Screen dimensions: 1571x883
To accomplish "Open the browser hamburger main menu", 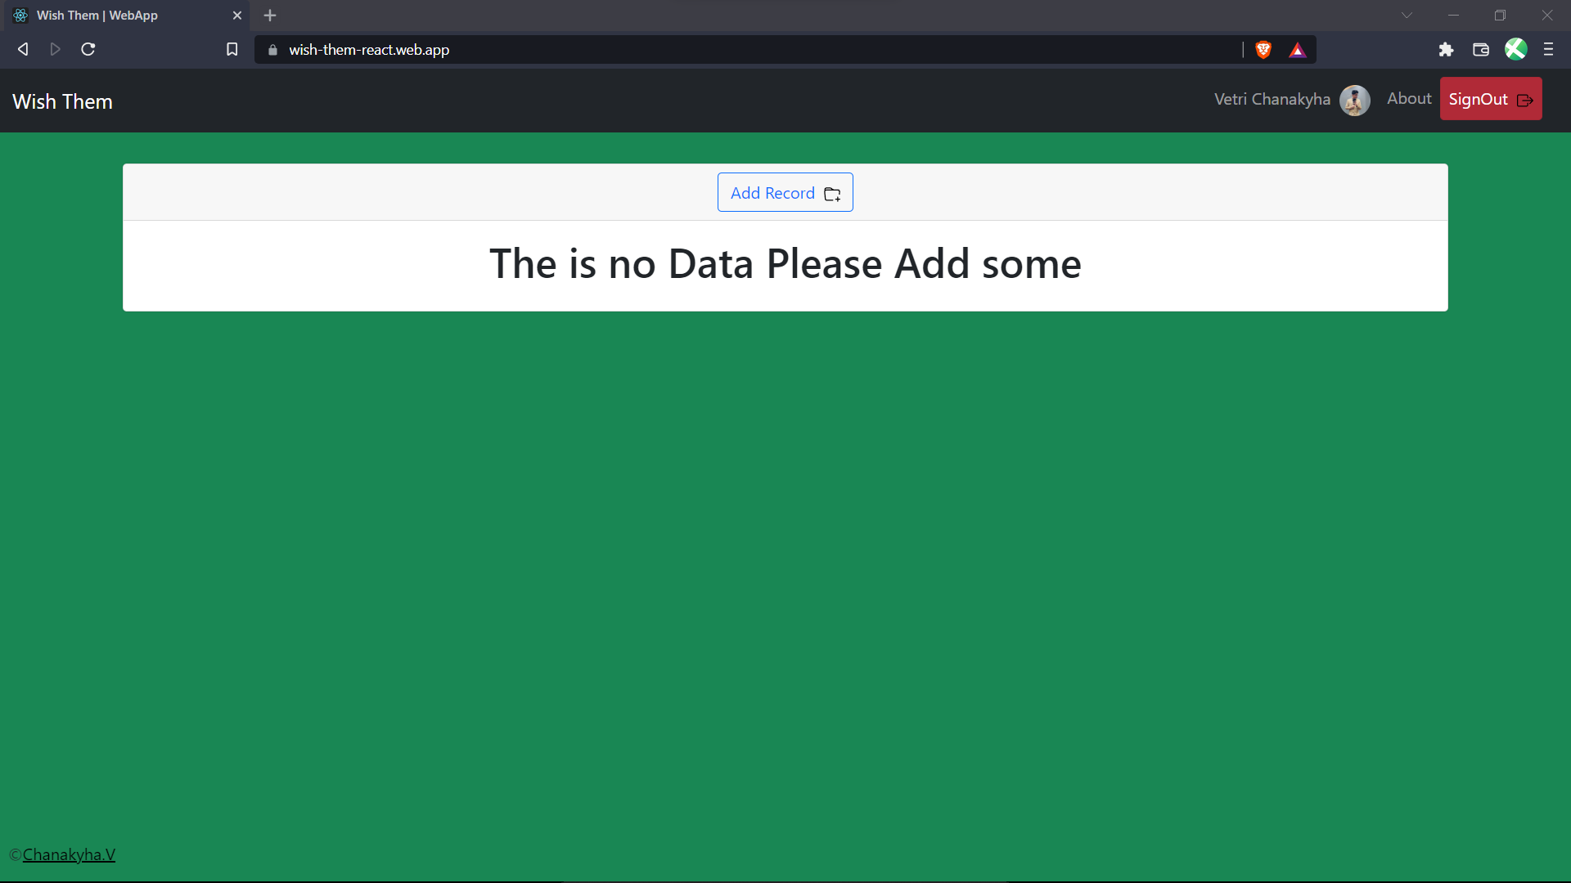I will (x=1548, y=50).
